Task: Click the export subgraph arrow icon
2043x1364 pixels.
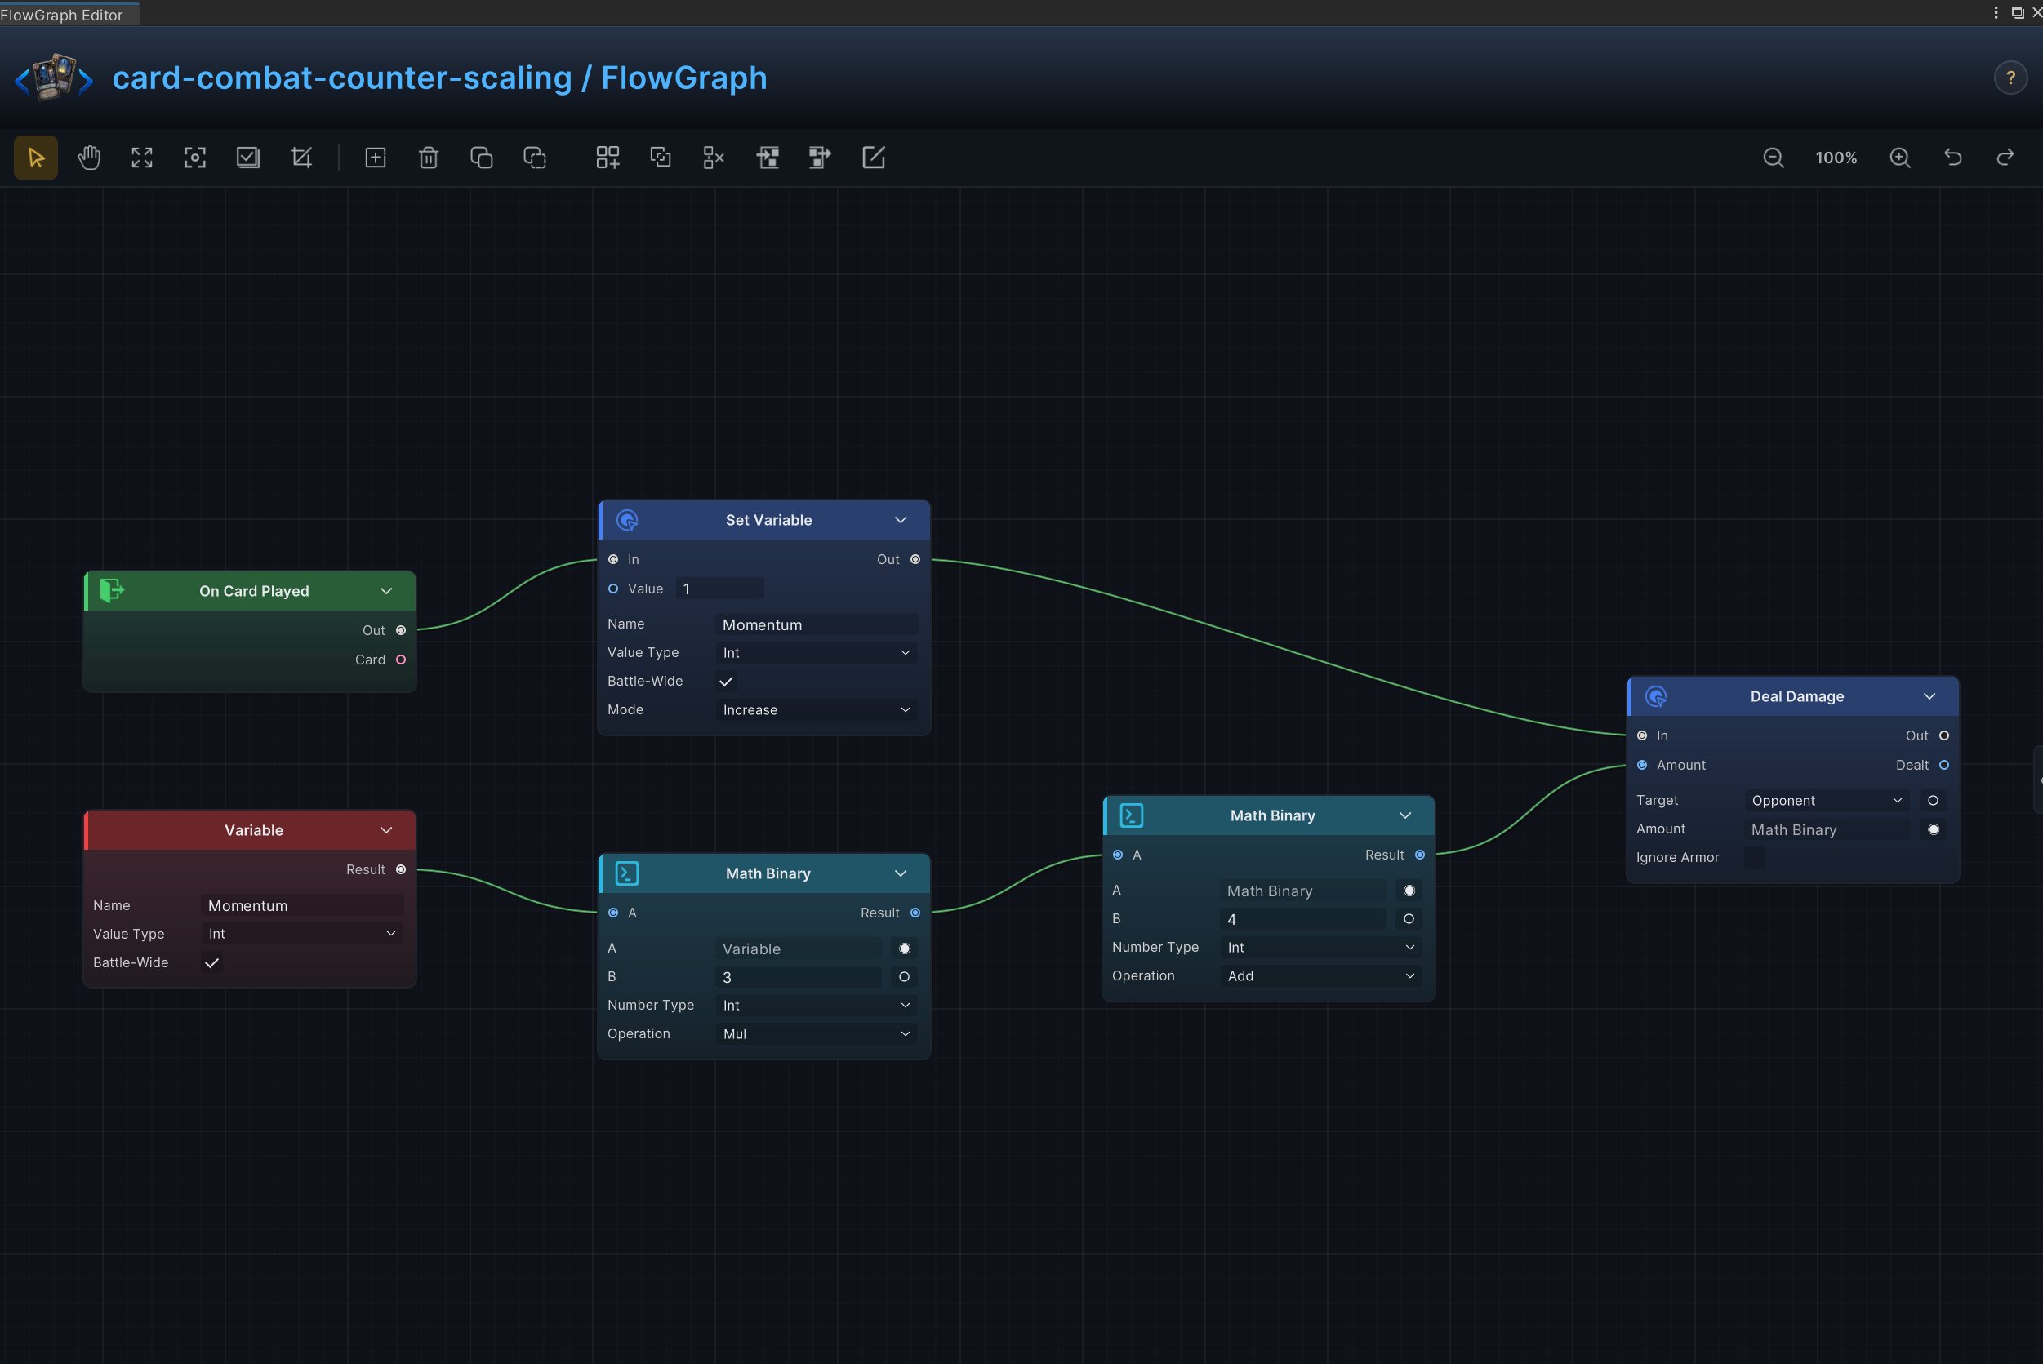Action: tap(820, 158)
